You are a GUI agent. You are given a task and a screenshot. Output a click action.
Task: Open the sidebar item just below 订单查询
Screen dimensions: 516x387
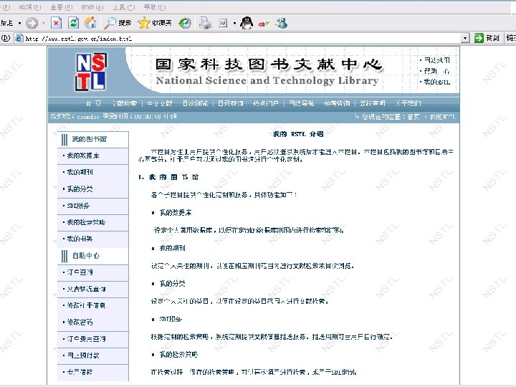tap(87, 289)
